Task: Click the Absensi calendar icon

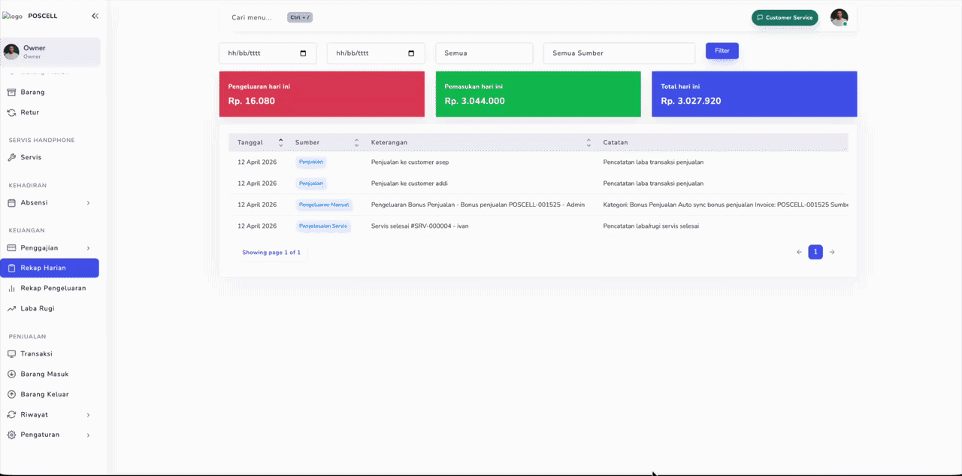Action: coord(11,203)
